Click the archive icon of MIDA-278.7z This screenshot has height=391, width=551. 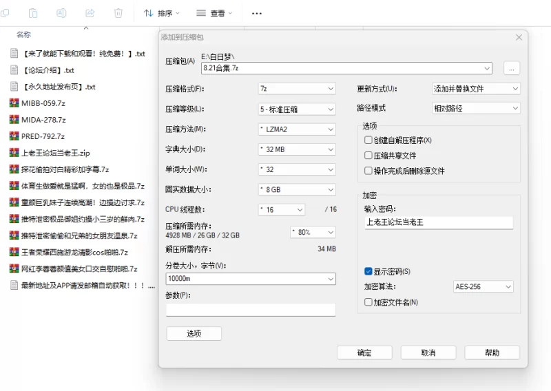click(14, 120)
